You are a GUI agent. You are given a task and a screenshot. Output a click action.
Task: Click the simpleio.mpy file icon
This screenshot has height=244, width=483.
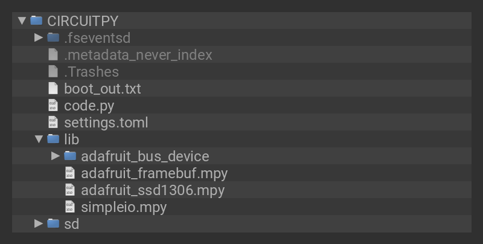pos(70,207)
